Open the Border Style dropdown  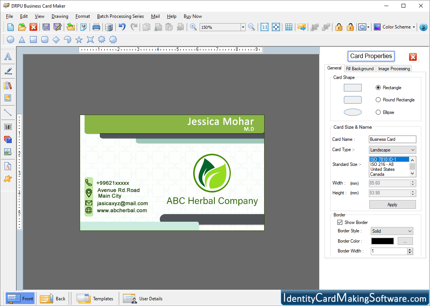tap(392, 231)
